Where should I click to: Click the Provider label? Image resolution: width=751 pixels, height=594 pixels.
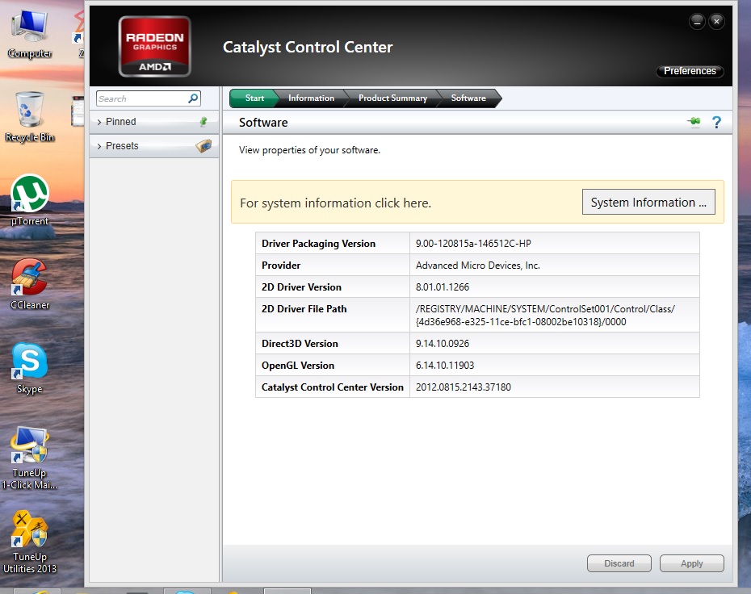[281, 266]
